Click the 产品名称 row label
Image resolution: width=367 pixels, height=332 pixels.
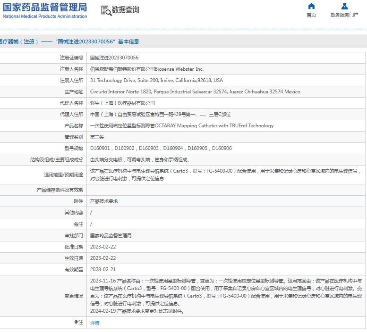click(x=74, y=126)
